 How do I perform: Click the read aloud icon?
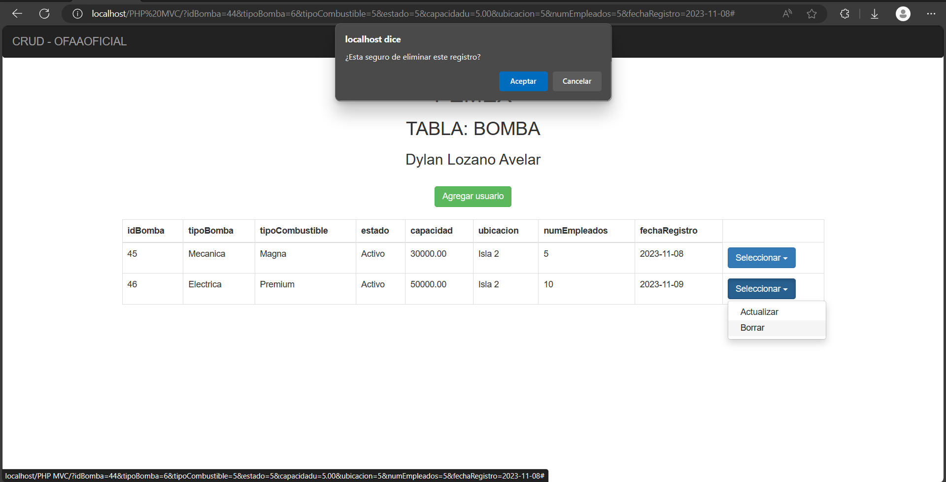(787, 13)
